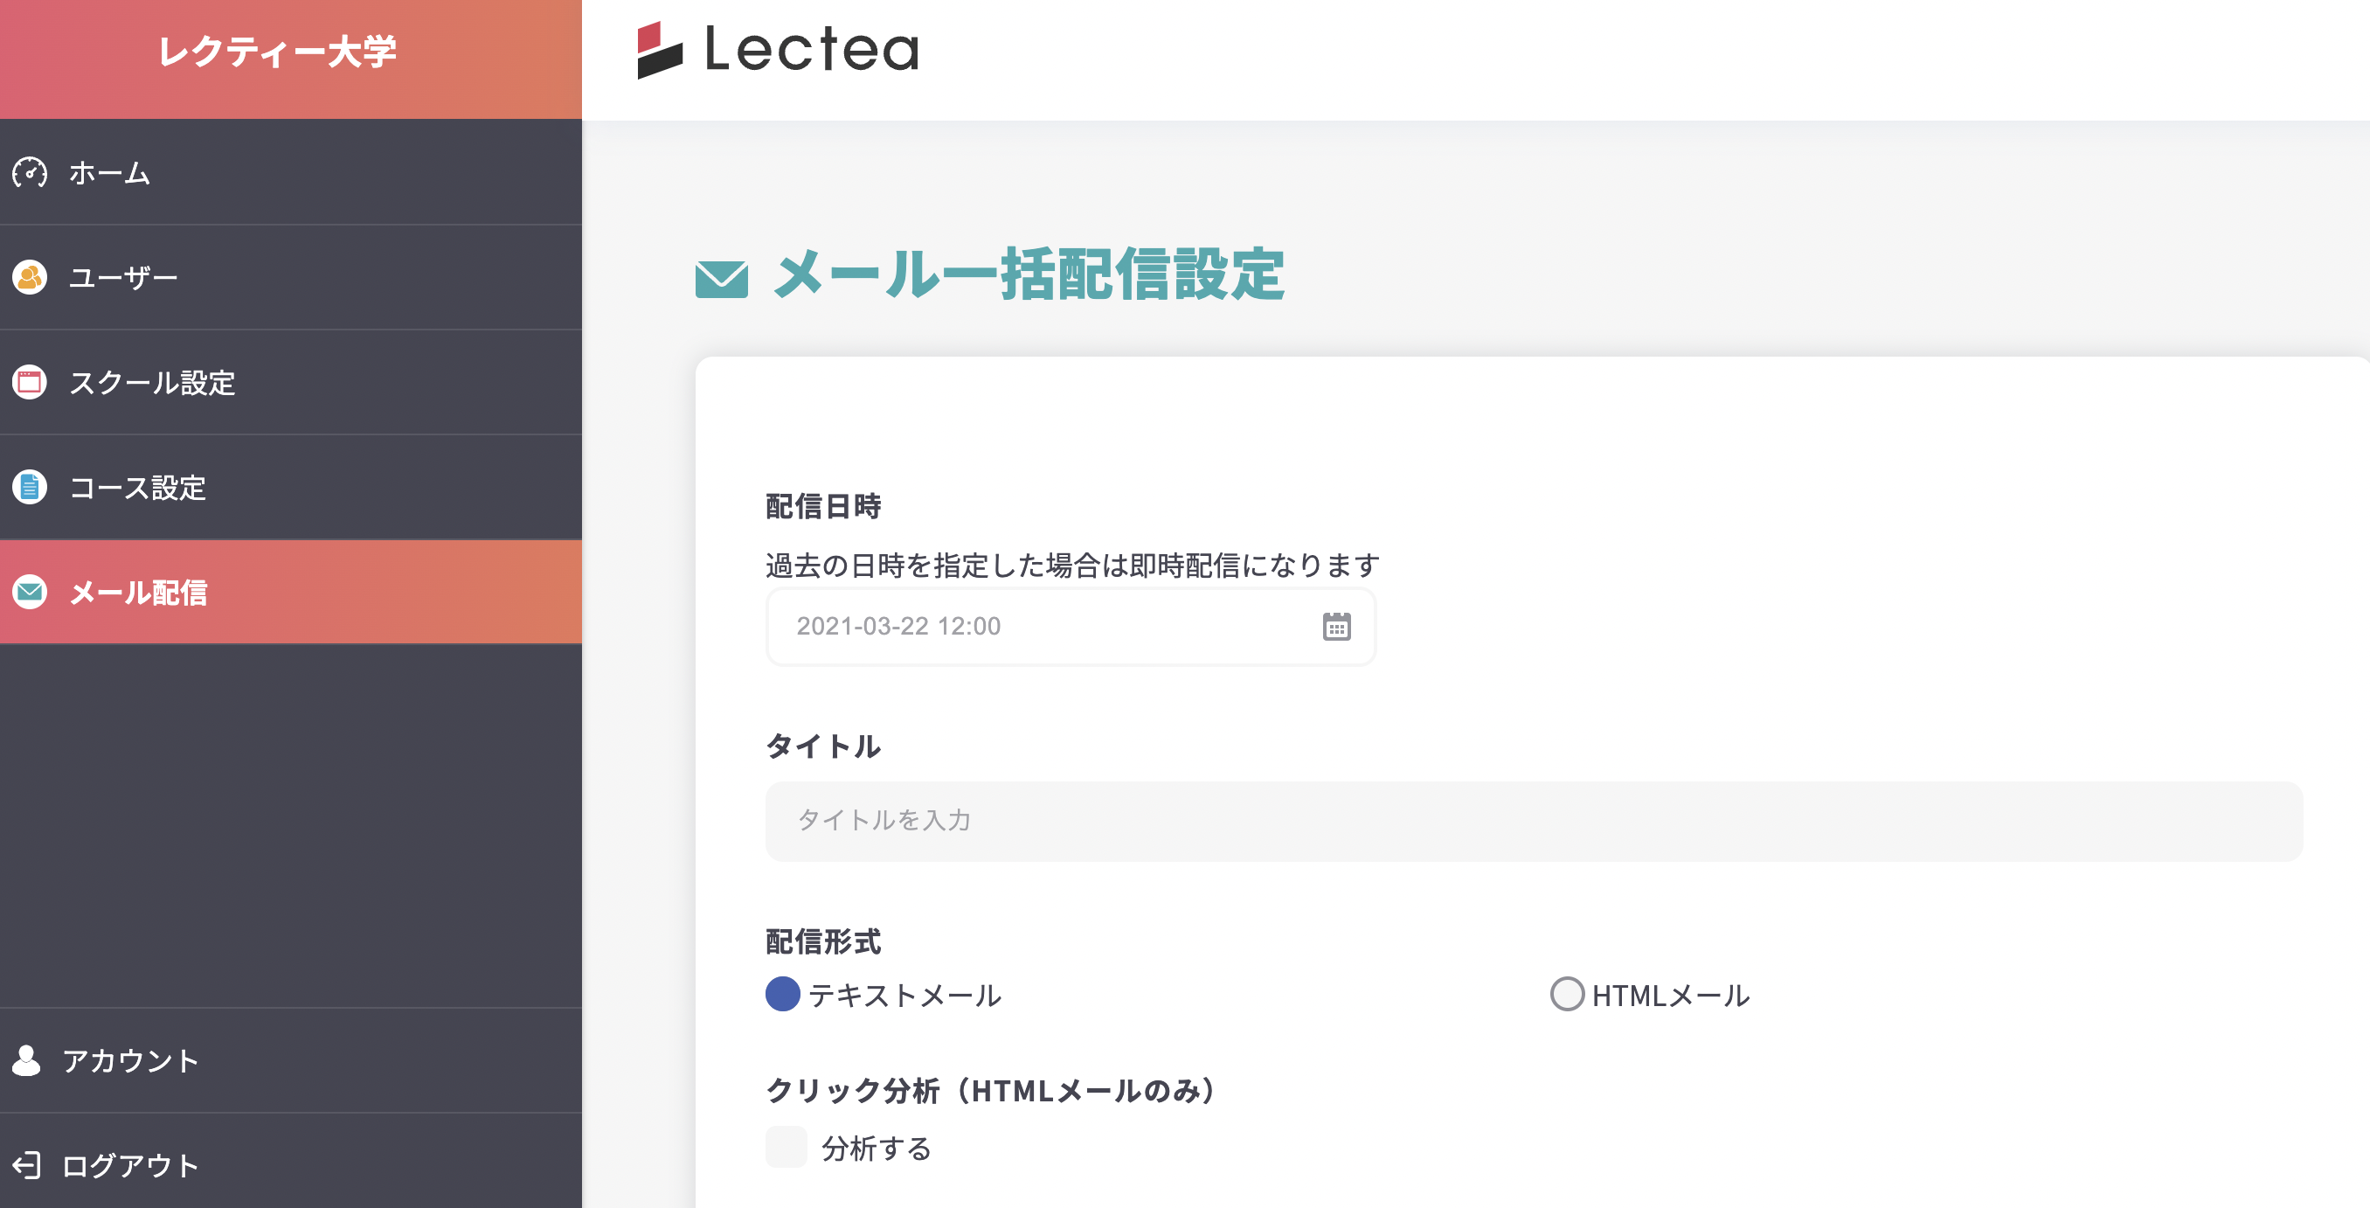Open スクール設定 menu entry

[x=153, y=382]
